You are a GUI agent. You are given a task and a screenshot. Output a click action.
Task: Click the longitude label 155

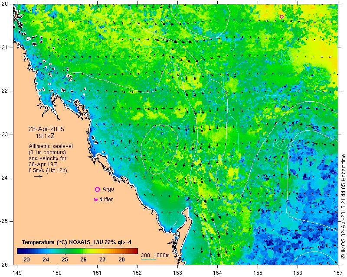[258, 273]
